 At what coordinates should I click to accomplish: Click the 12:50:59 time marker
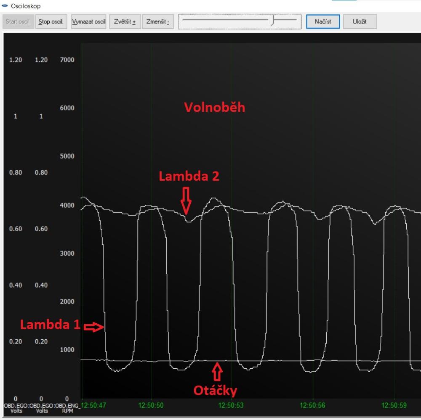[394, 406]
